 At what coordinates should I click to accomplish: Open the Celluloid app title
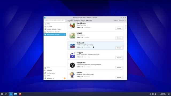pos(80,43)
